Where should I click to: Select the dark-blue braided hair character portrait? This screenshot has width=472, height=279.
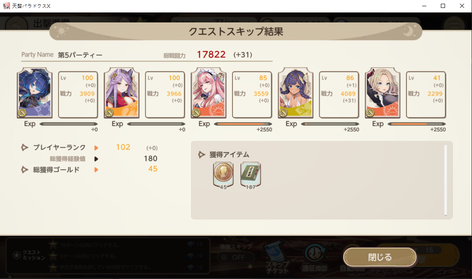[296, 93]
